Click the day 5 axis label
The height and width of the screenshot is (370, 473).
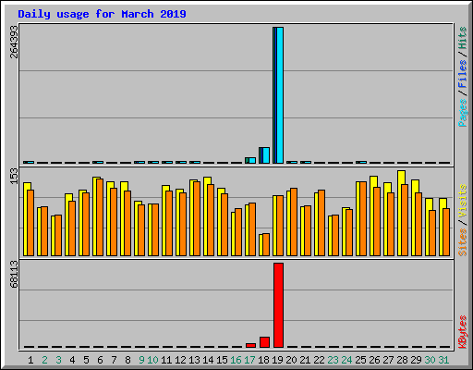coord(86,360)
